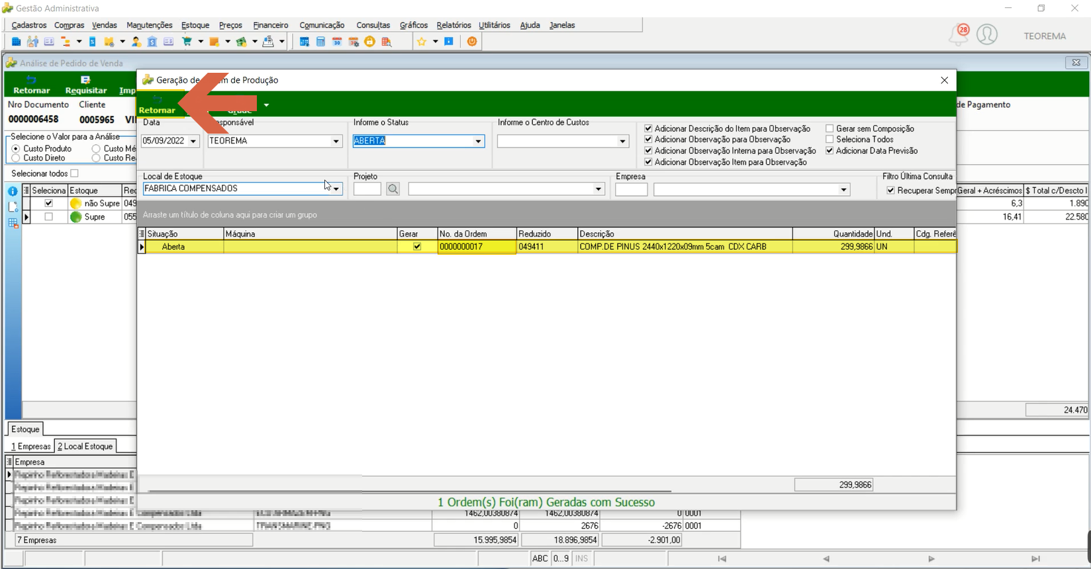
Task: Select the Custo Direto radio button
Action: tap(16, 158)
